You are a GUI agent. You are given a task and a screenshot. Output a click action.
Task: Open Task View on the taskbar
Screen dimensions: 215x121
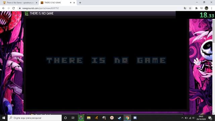73,118
